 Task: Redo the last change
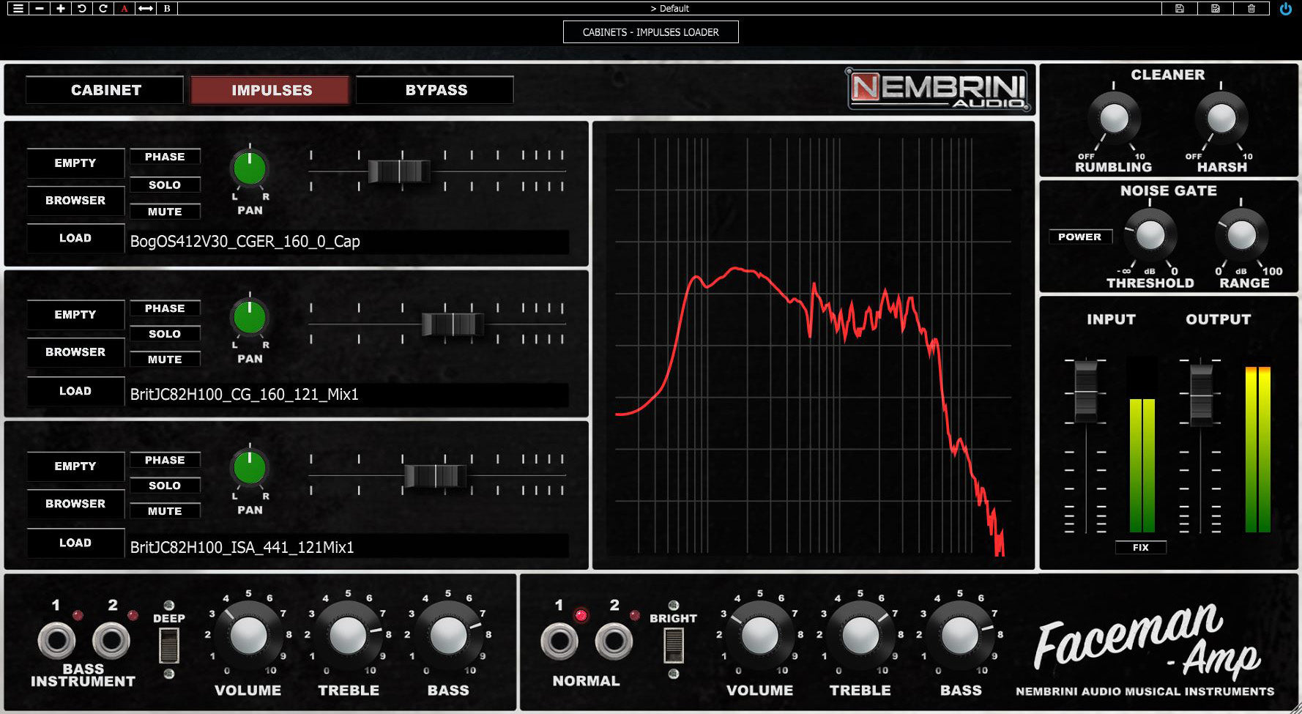(103, 9)
